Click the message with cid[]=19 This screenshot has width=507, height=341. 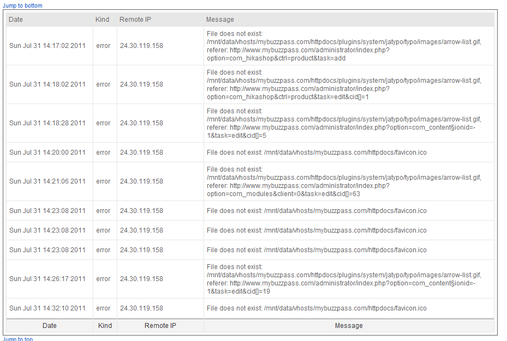pos(344,279)
